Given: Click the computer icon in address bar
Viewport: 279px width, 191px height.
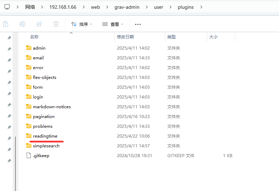Looking at the screenshot, I should click(x=7, y=7).
